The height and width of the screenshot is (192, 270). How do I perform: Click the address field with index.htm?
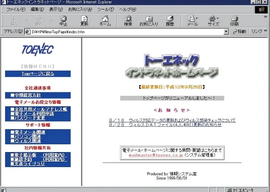coord(126,32)
